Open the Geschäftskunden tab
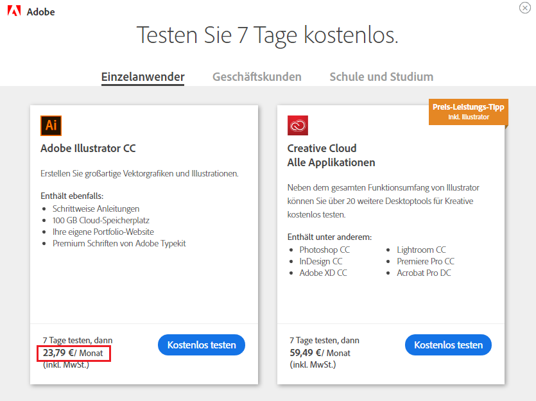Screen dimensions: 536x401 257,77
